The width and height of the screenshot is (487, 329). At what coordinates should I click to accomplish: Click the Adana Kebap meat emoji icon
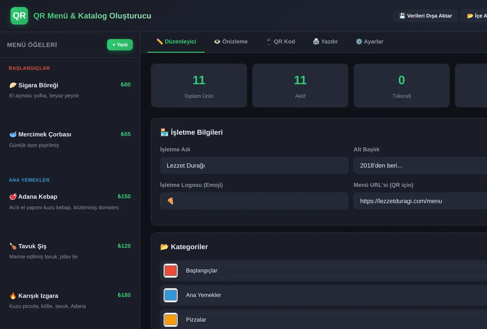pos(13,197)
